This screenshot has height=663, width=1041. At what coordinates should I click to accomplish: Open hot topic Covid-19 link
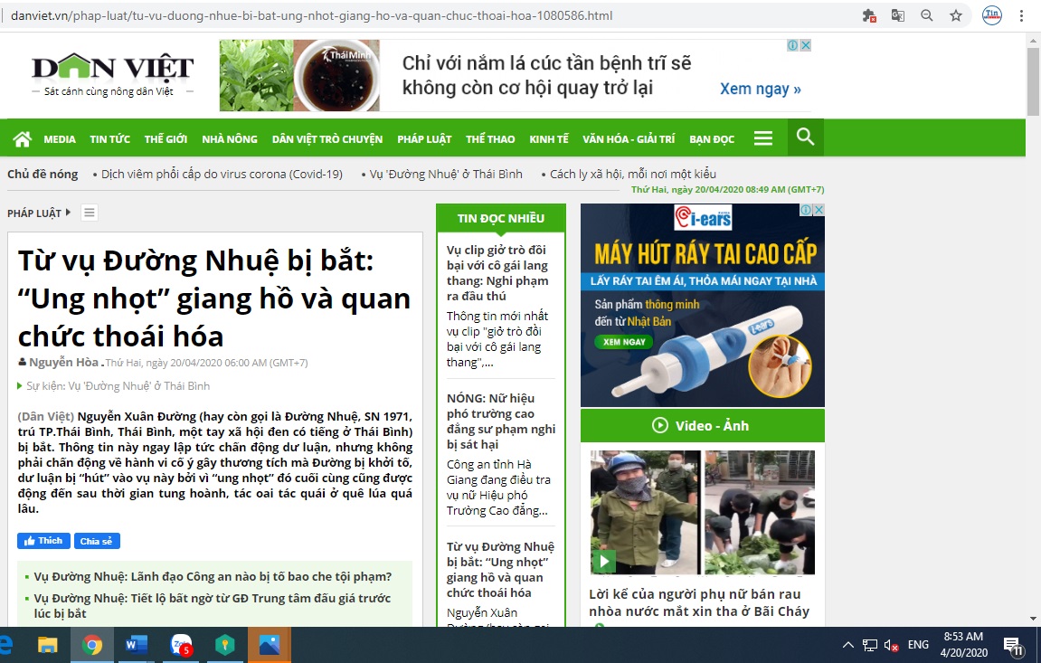point(222,174)
